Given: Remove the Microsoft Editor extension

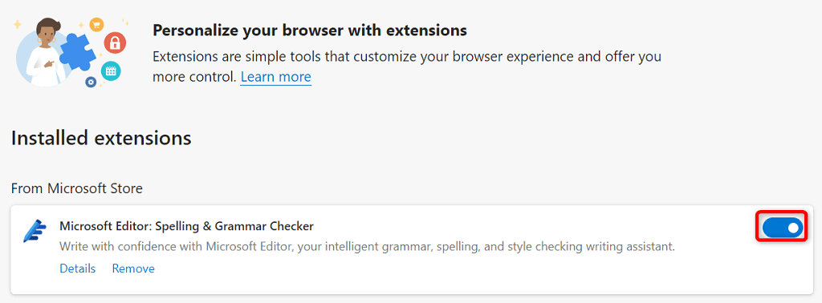Looking at the screenshot, I should (133, 269).
